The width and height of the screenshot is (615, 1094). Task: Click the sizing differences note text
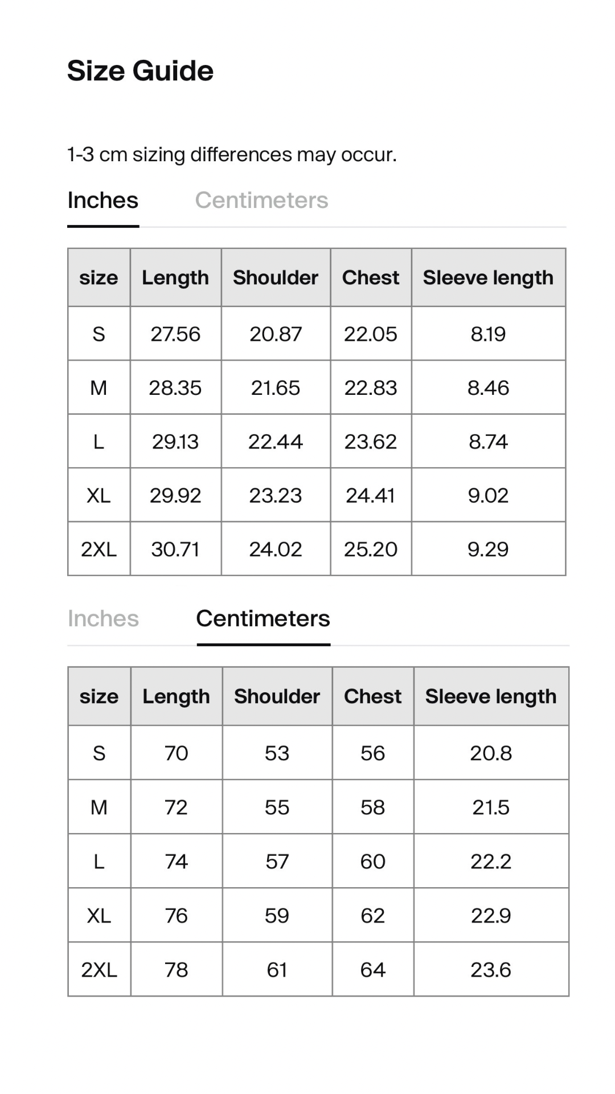coord(232,155)
